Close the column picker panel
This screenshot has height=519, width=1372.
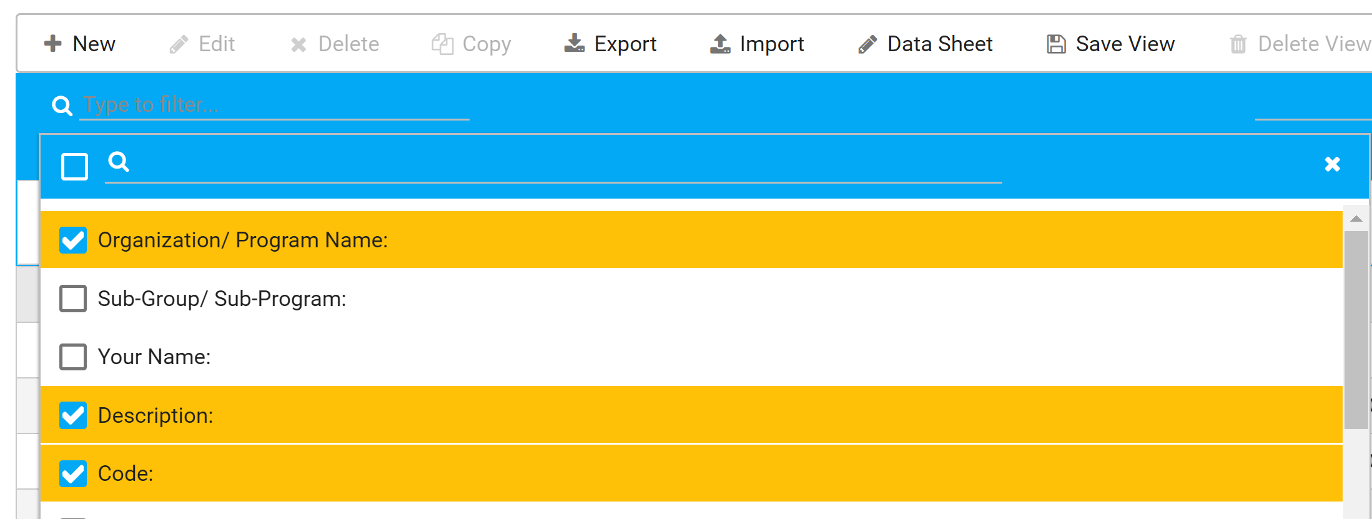pos(1332,164)
